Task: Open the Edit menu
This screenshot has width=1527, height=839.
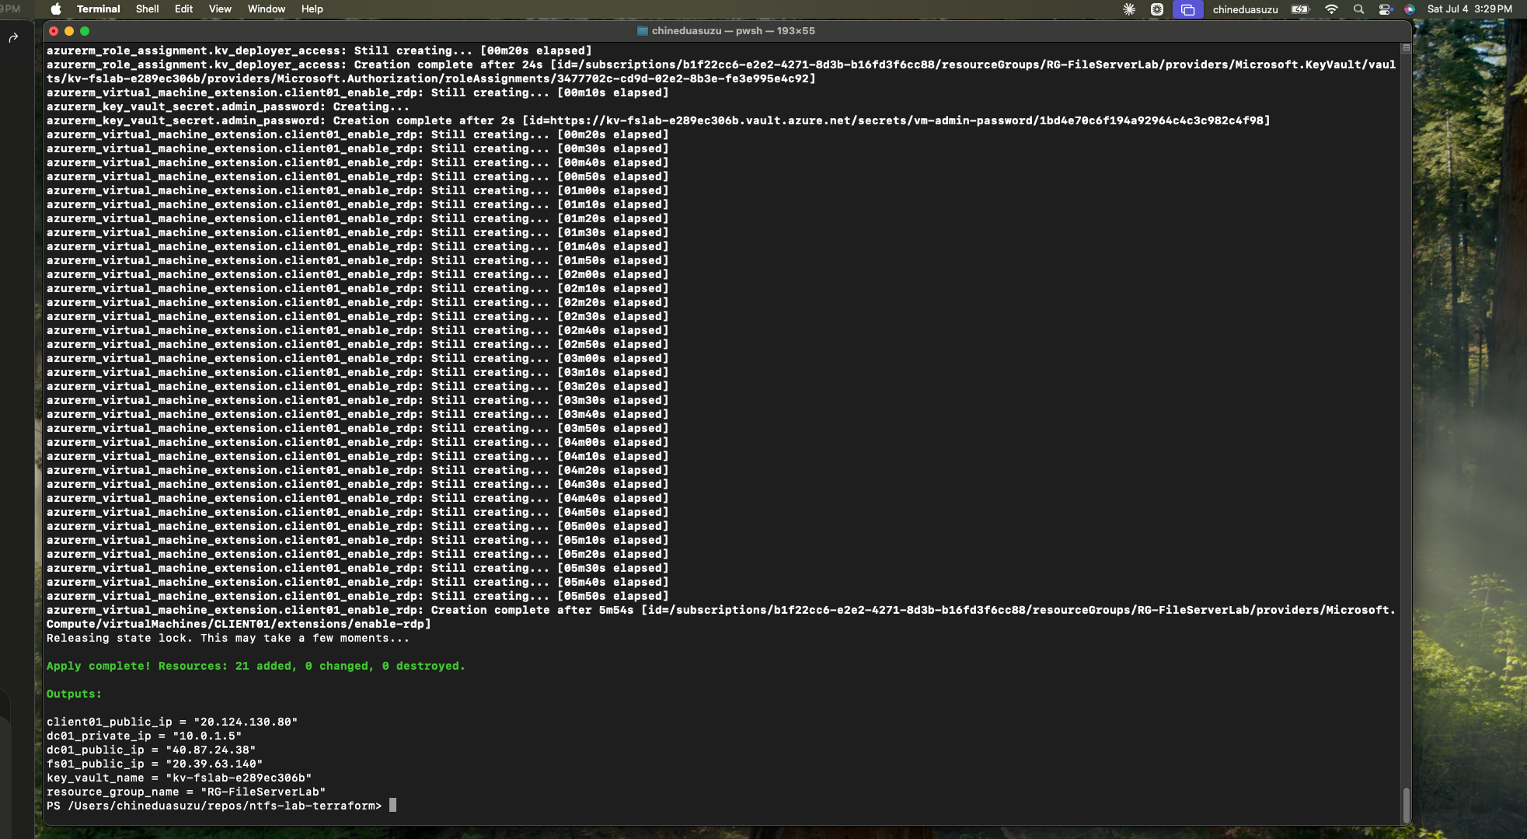Action: [183, 9]
